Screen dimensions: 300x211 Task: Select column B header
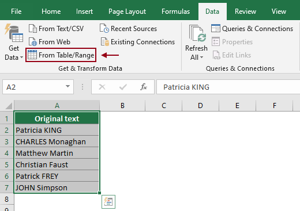pyautogui.click(x=122, y=106)
